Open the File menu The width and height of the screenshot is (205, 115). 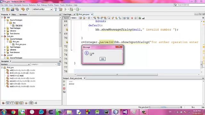click(x=2, y=5)
